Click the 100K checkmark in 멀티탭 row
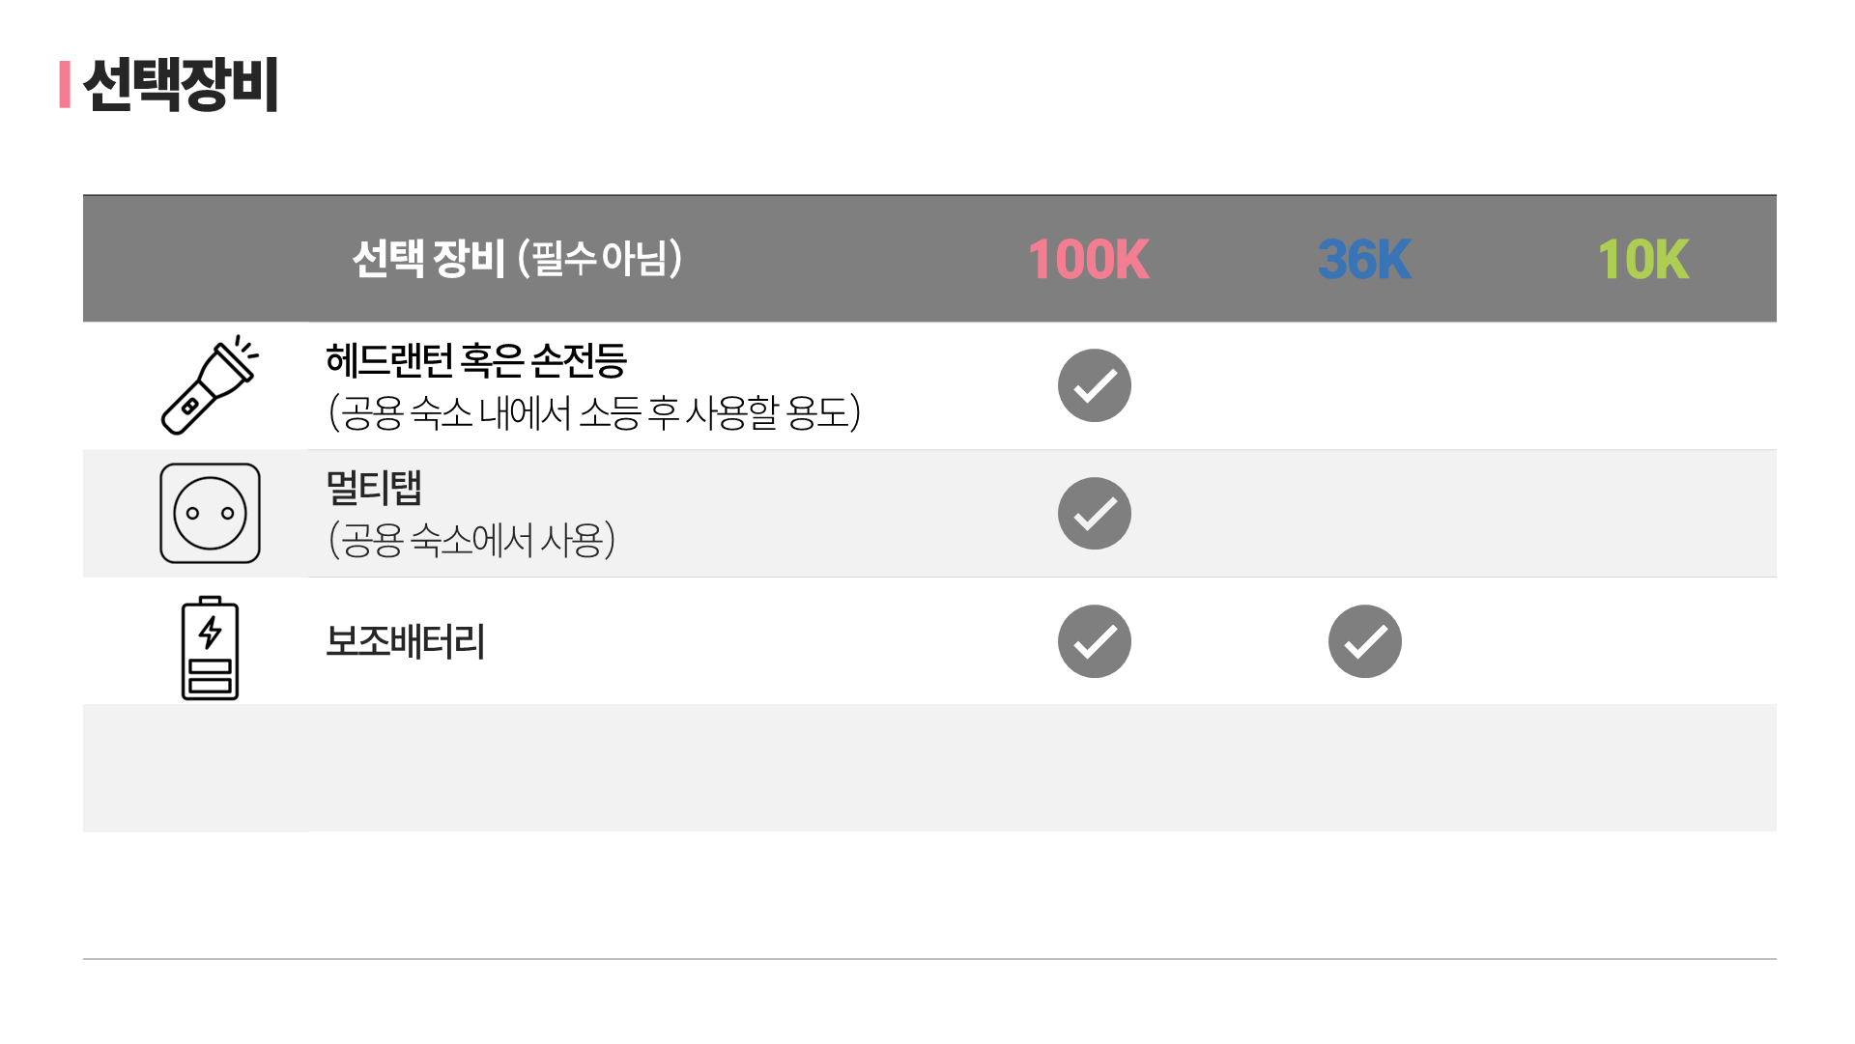 tap(1094, 514)
